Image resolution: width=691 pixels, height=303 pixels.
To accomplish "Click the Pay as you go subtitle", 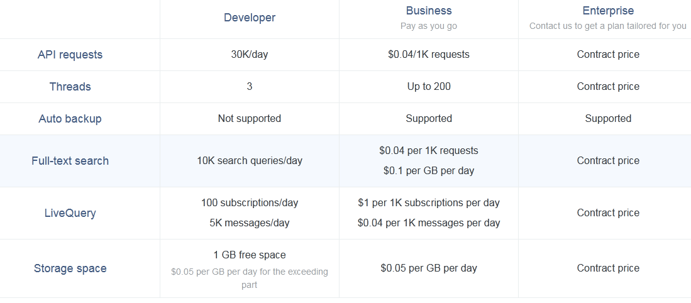I will (x=429, y=26).
